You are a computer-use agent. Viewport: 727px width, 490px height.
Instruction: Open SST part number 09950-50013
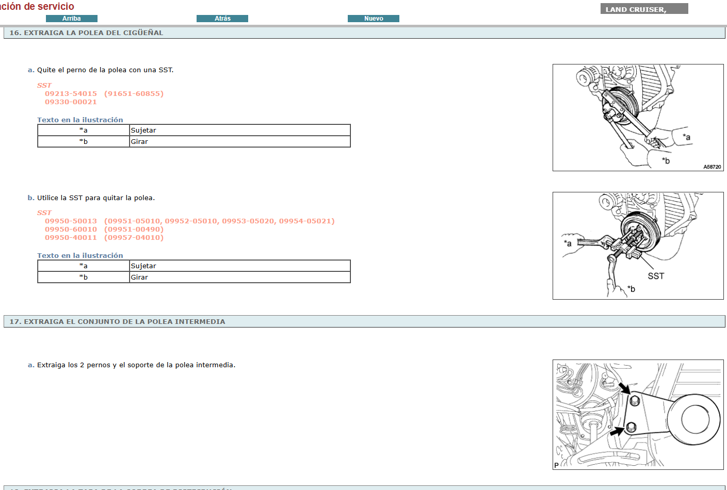tap(71, 221)
